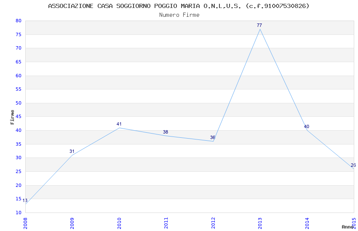Click y-axis tick value 65
Image resolution: width=358 pixels, height=231 pixels.
(x=19, y=62)
